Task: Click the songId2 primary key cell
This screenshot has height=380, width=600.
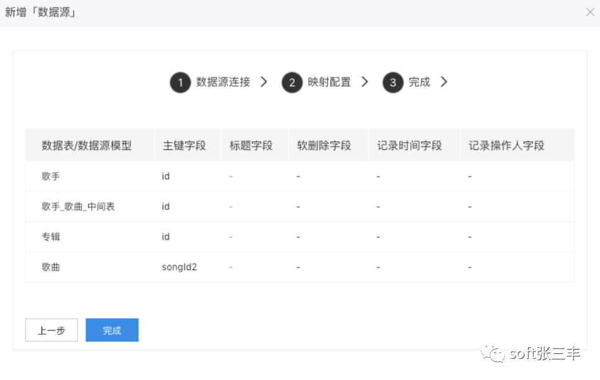Action: coord(179,267)
